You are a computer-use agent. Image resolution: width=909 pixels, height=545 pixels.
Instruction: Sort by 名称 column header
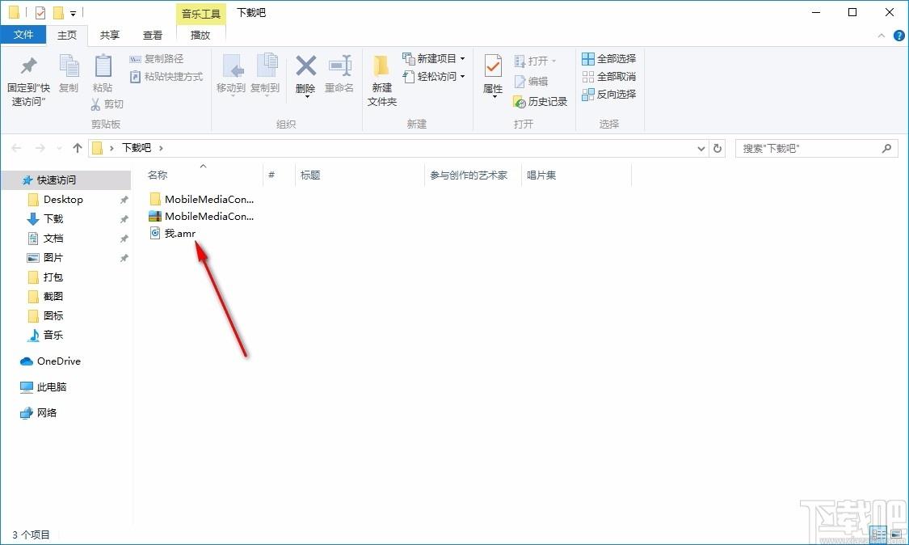(x=158, y=175)
